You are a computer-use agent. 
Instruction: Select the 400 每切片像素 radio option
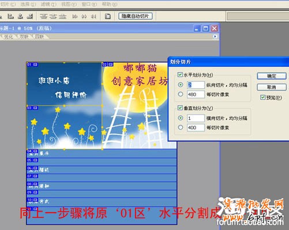click(x=181, y=127)
